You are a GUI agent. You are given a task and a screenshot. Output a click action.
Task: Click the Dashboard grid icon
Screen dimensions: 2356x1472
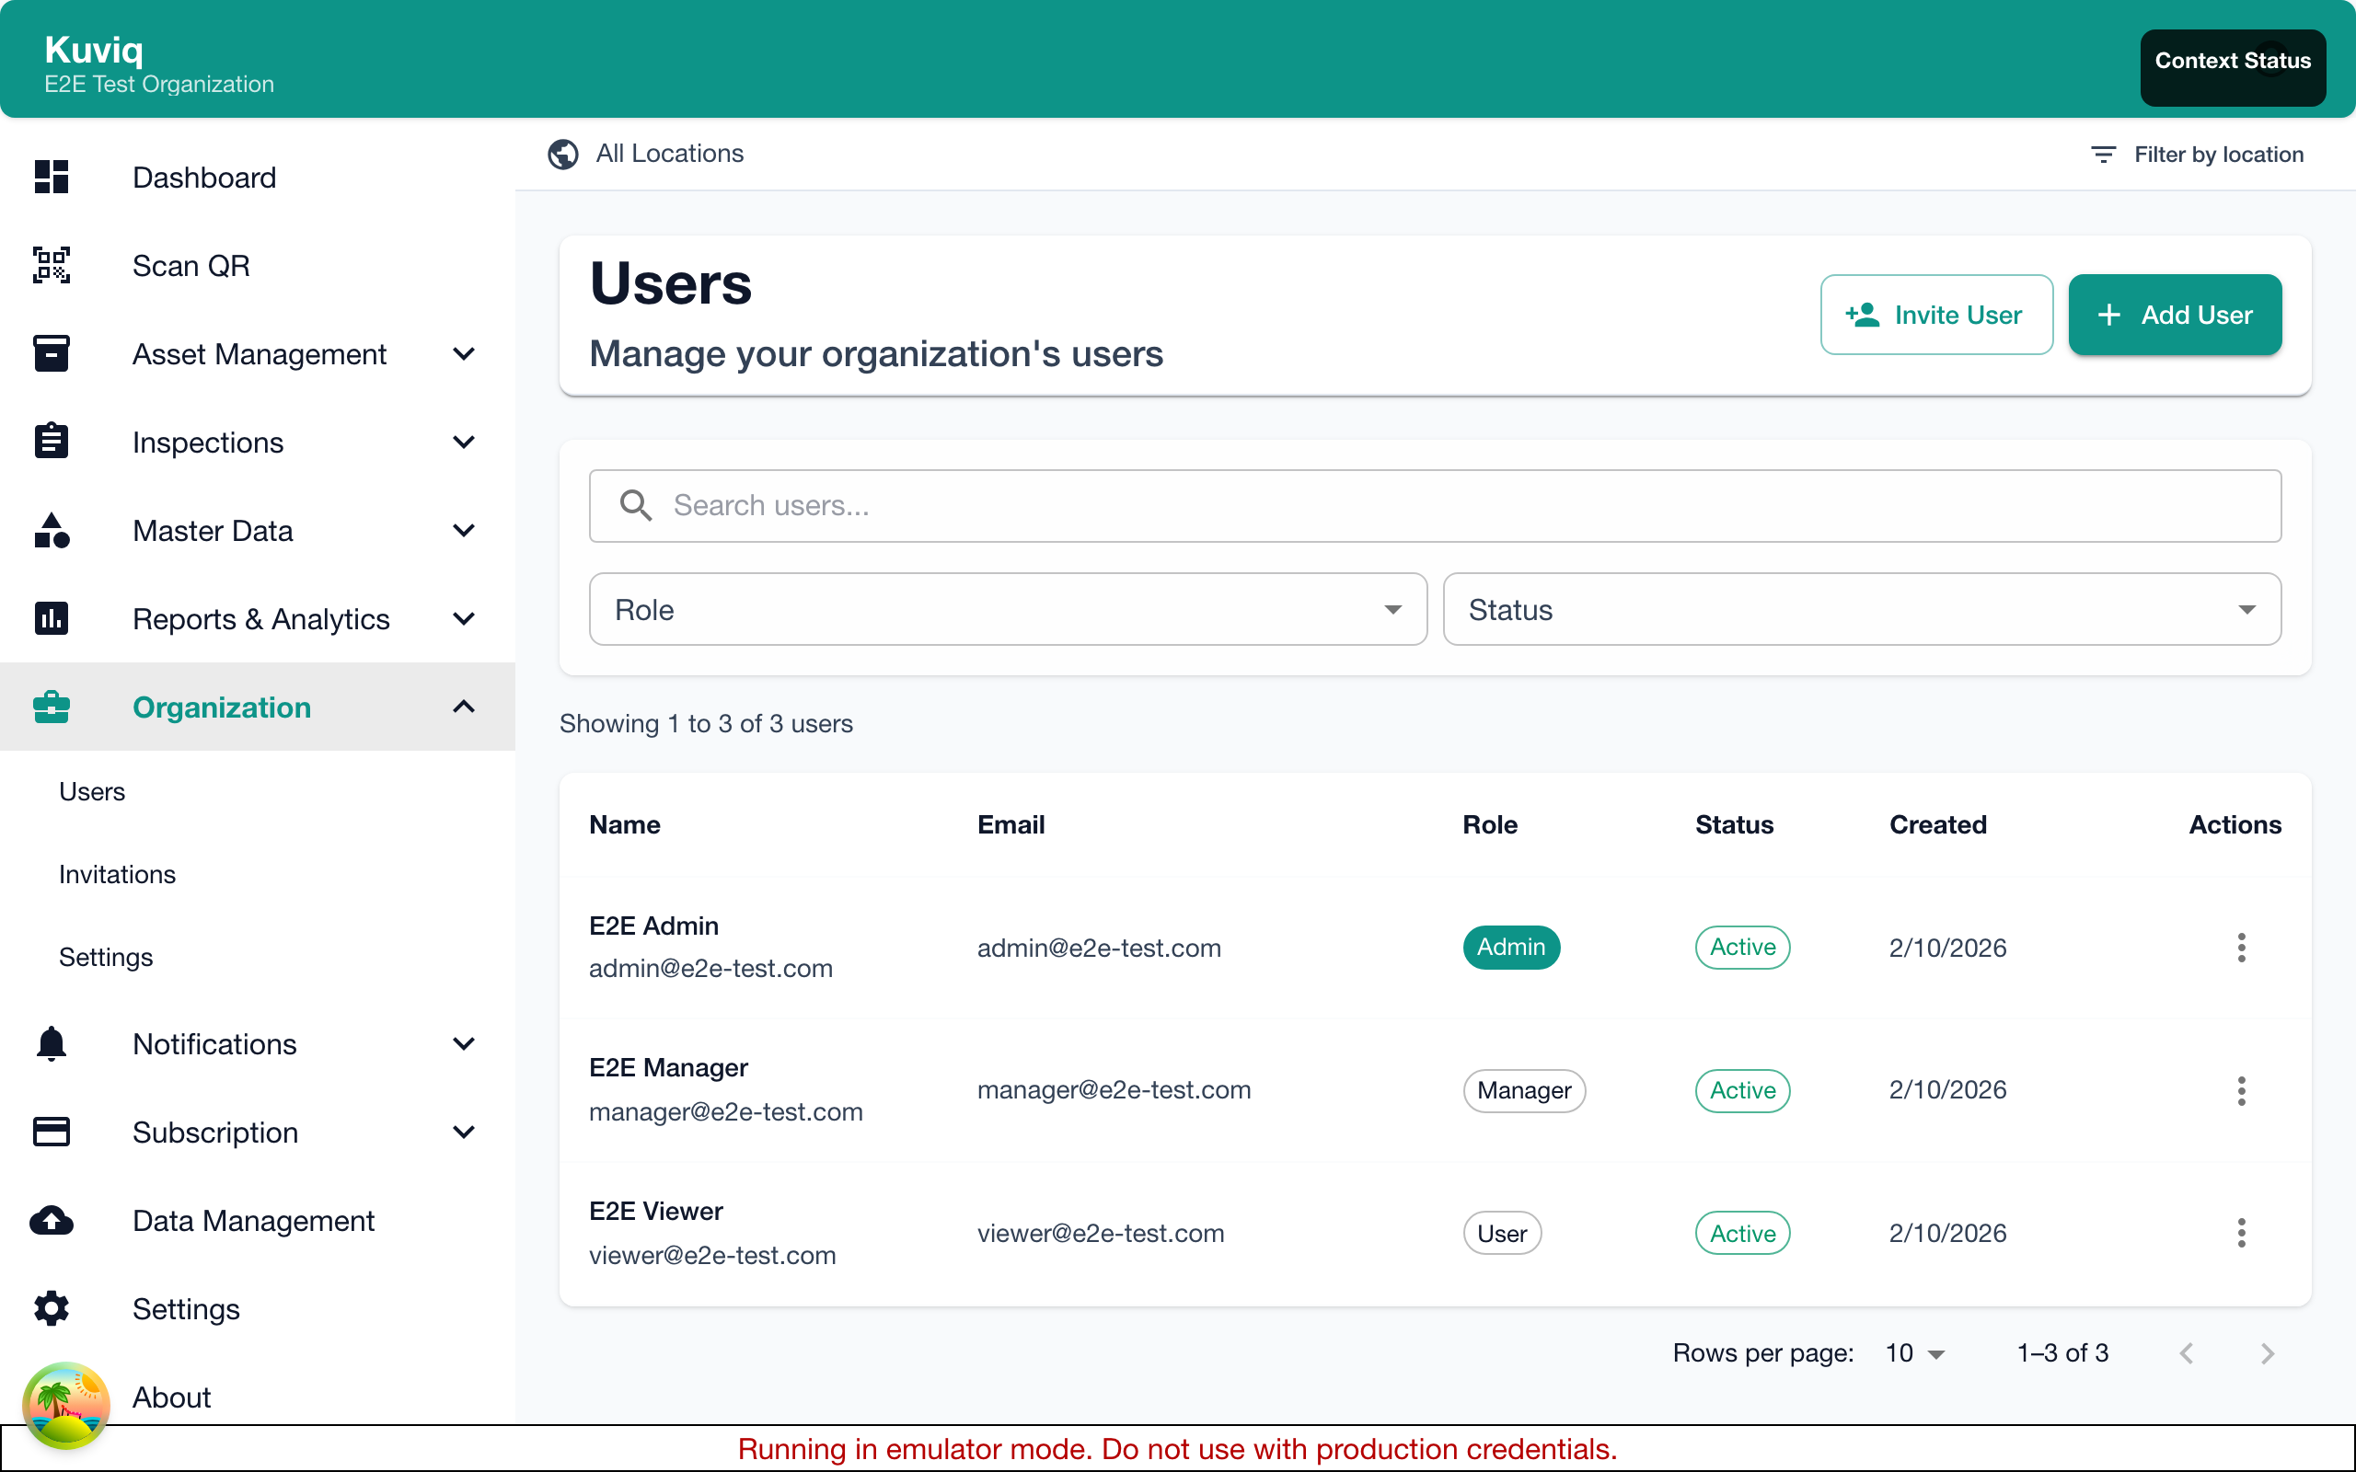pos(51,178)
